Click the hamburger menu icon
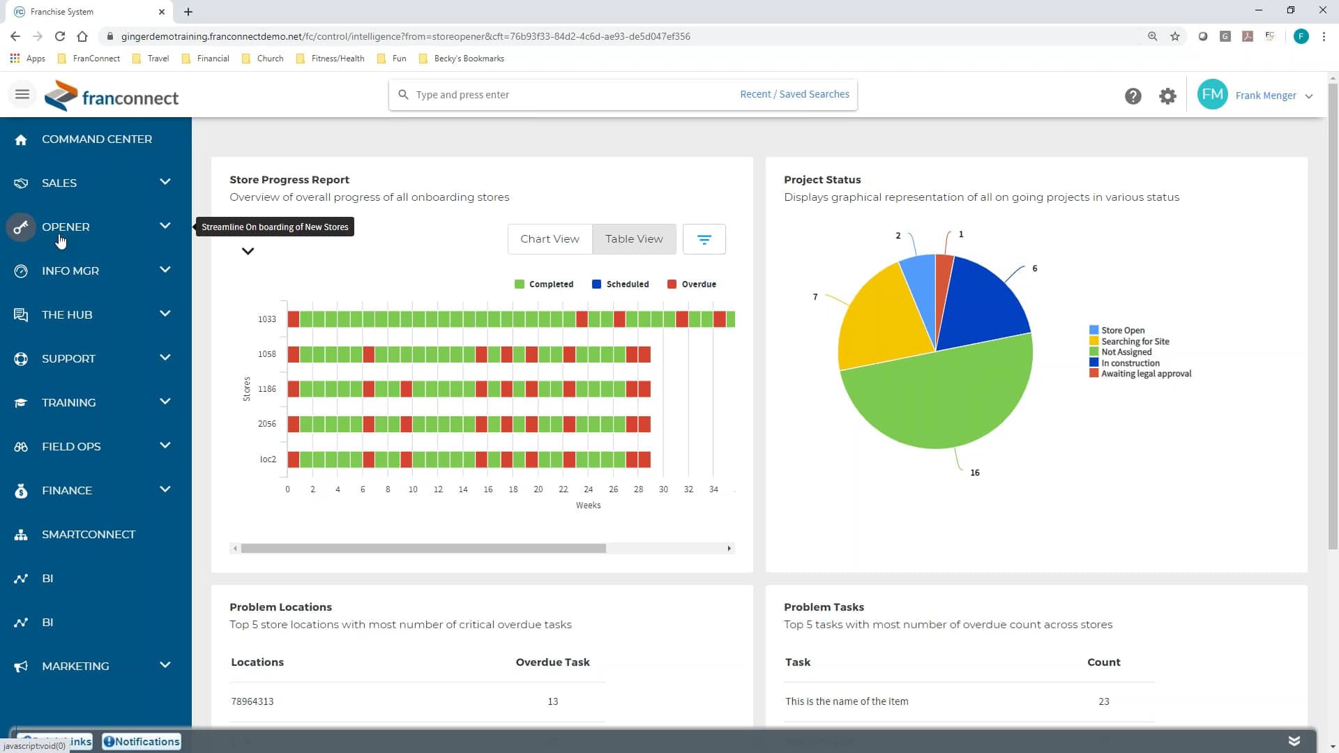This screenshot has height=753, width=1339. [x=22, y=94]
